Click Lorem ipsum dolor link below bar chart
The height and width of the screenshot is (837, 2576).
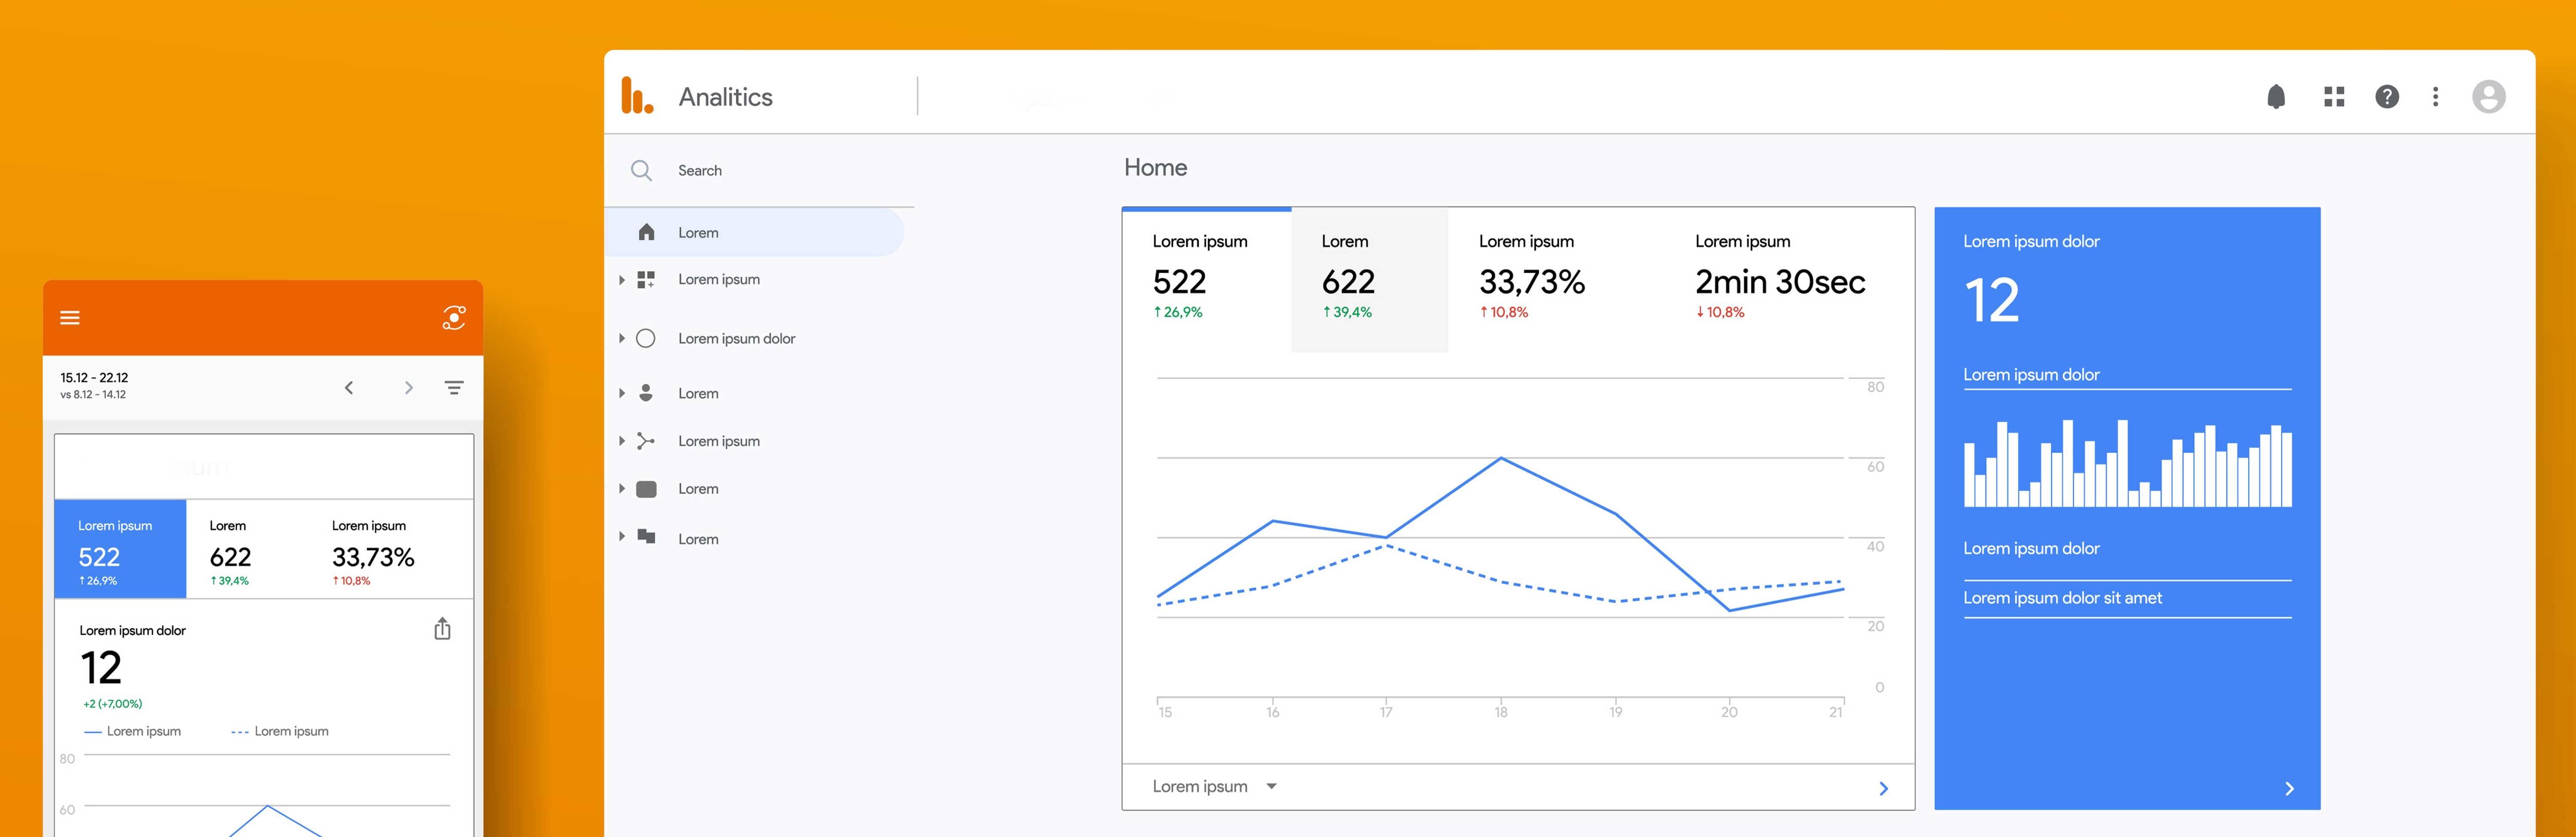(2031, 548)
